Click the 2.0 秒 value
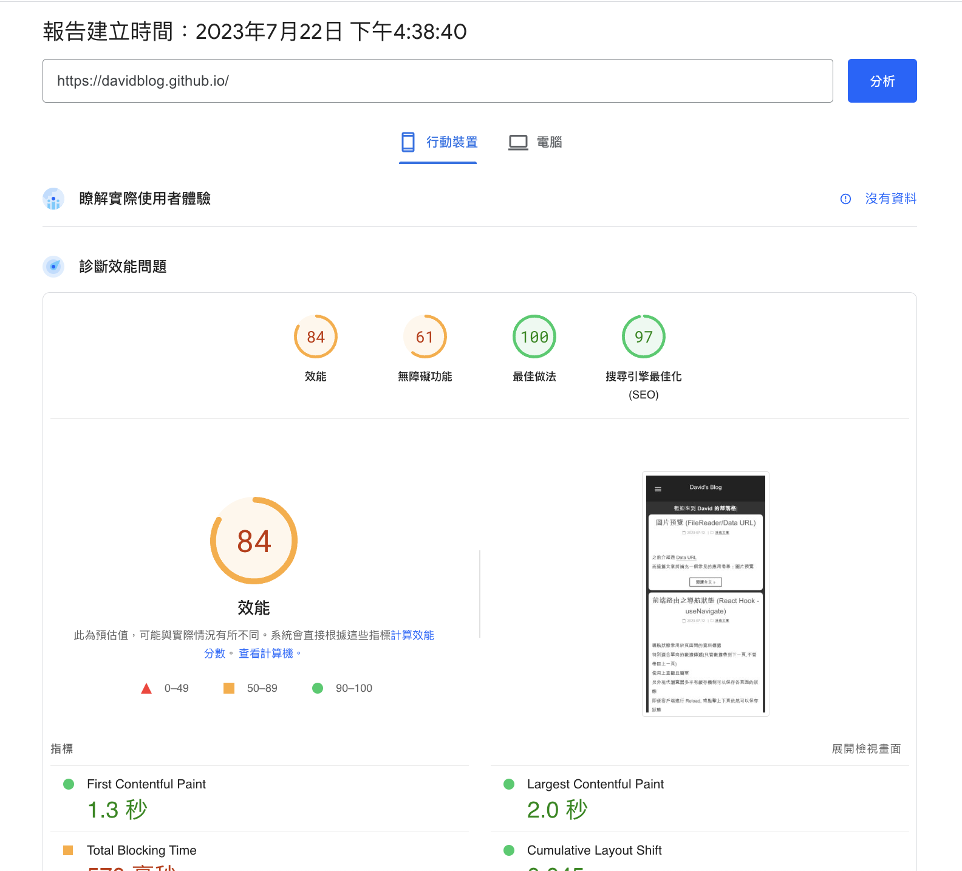The image size is (962, 871). click(x=558, y=810)
